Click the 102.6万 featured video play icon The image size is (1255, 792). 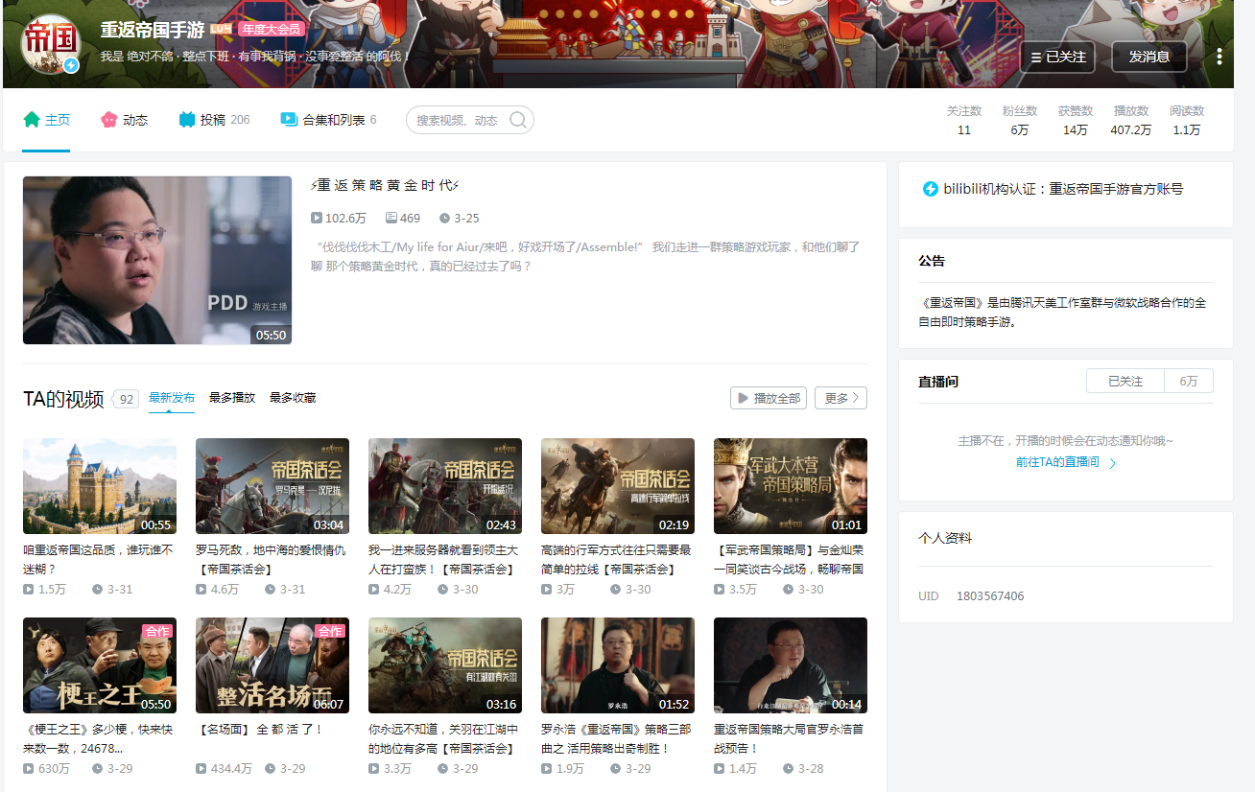317,219
